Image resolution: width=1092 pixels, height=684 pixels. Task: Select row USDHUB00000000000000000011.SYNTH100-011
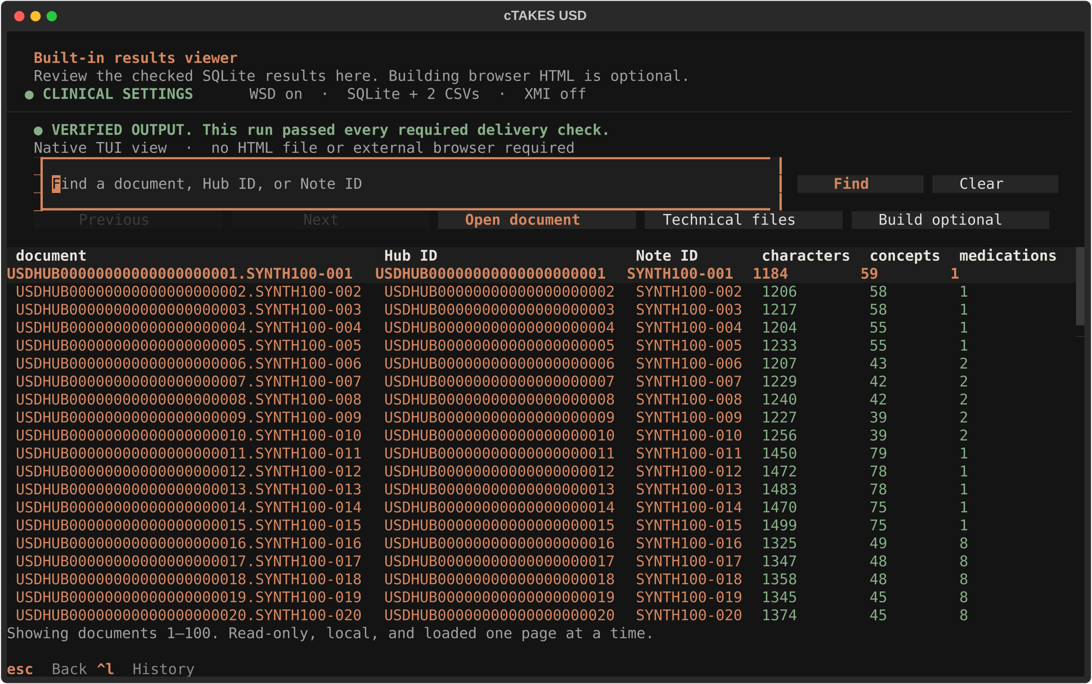(541, 453)
